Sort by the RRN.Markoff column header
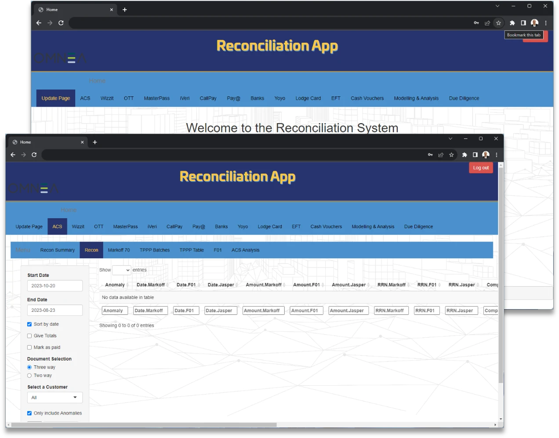 (392, 285)
